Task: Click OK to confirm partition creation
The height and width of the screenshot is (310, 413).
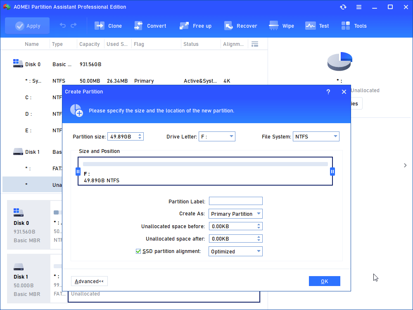Action: pyautogui.click(x=324, y=281)
